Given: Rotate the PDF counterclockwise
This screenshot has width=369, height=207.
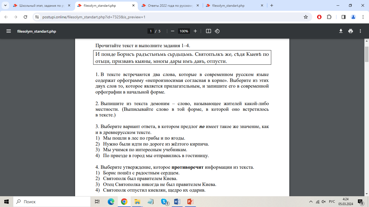Looking at the screenshot, I should coord(217,31).
